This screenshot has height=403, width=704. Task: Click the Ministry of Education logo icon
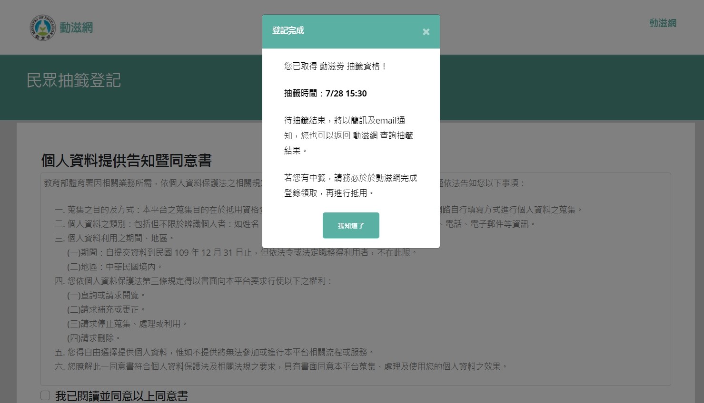tap(43, 27)
